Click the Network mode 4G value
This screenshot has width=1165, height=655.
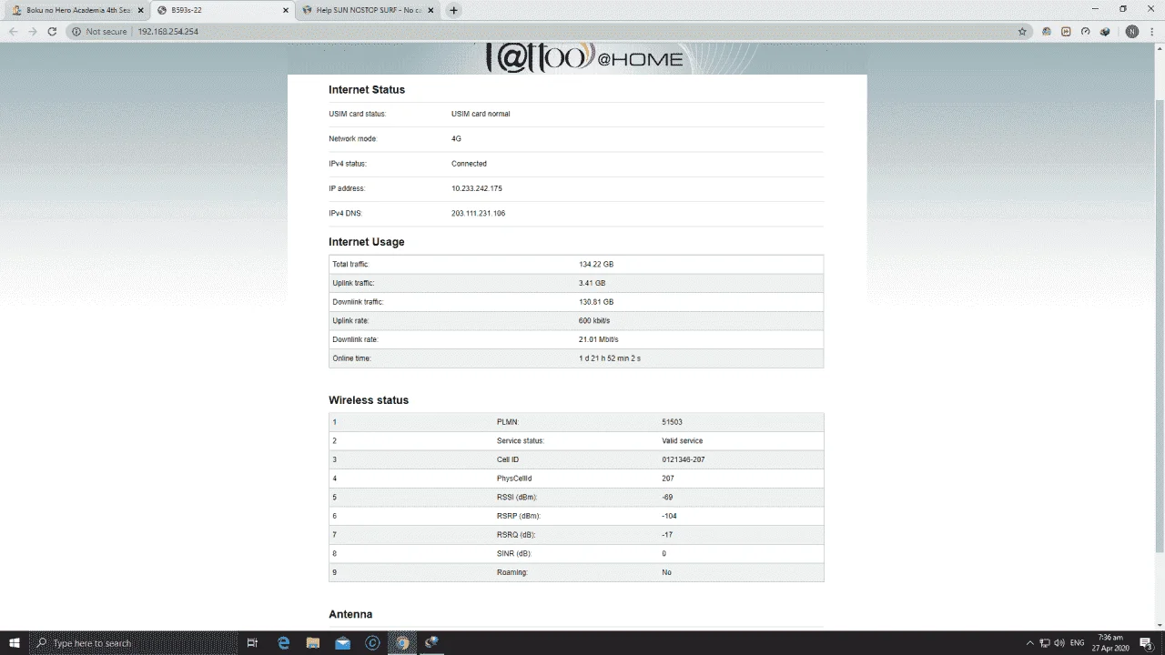456,139
